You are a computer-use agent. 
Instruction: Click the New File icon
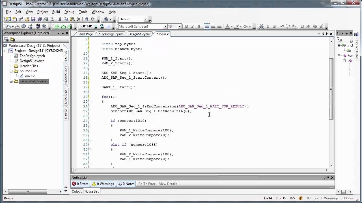[x=15, y=19]
